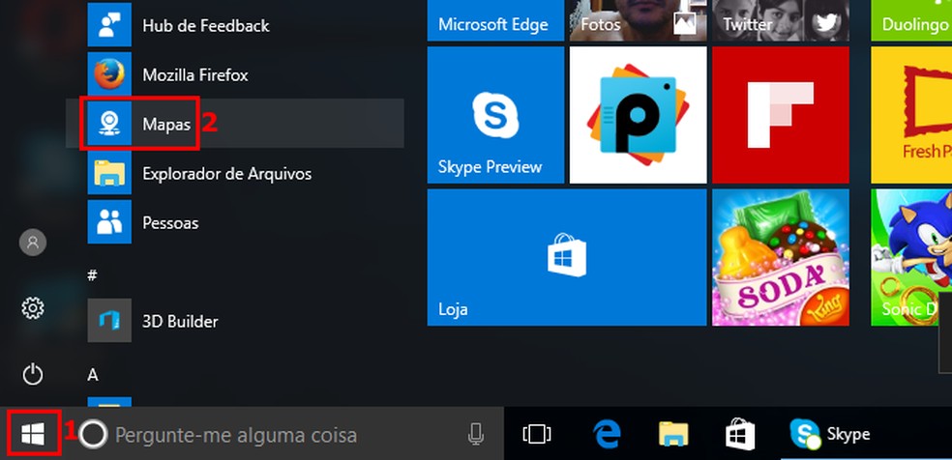Open the user account icon

coord(33,243)
